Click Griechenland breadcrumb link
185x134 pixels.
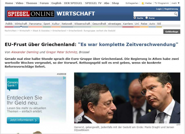click(59, 30)
